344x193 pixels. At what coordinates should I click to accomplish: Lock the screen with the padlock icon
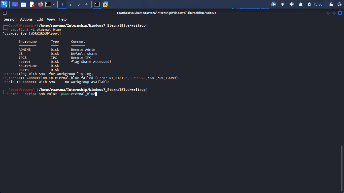click(331, 4)
